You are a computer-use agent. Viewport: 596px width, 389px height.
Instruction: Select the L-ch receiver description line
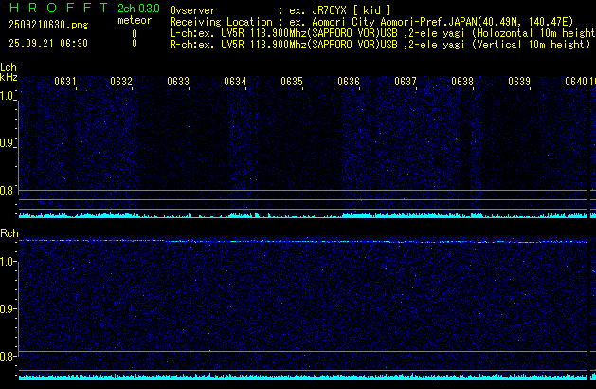(379, 32)
